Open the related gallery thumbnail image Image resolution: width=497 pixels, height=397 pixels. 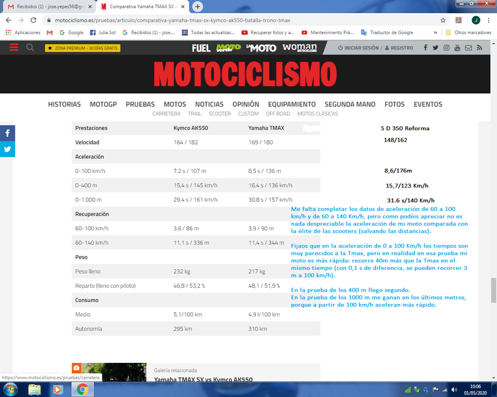pyautogui.click(x=109, y=372)
